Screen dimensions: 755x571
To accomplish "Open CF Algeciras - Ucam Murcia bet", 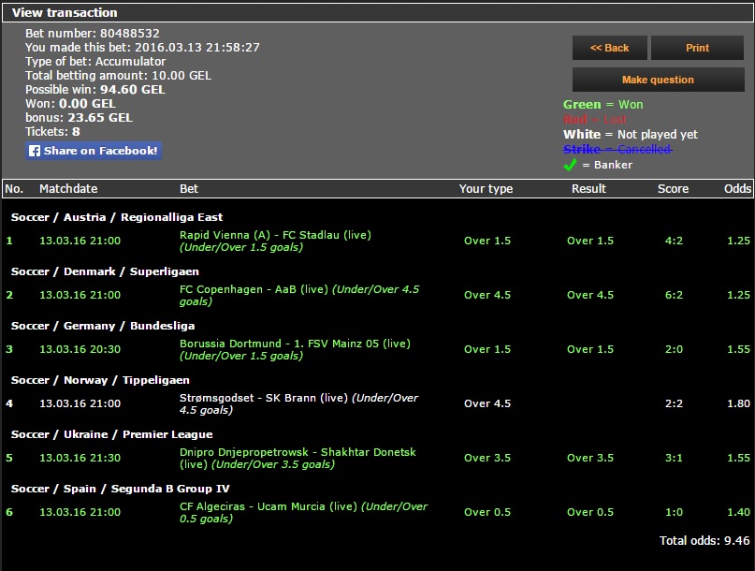I will (x=303, y=512).
